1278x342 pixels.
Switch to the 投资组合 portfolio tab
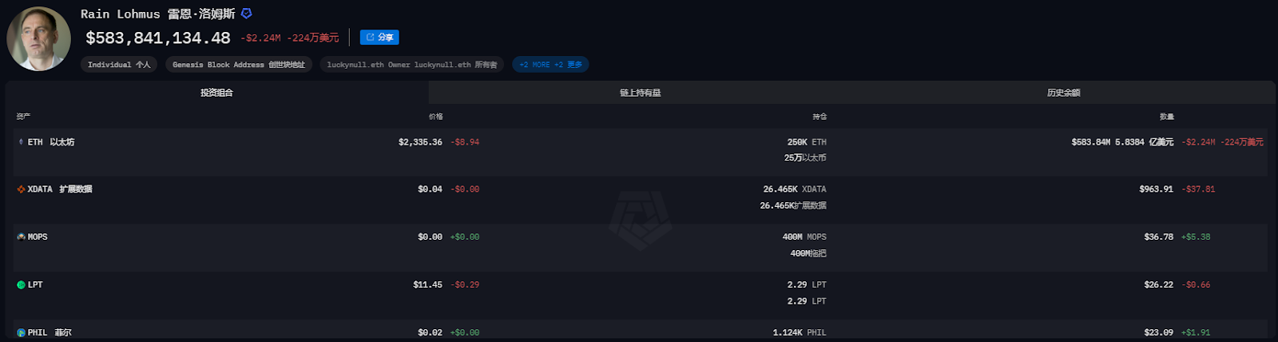point(216,93)
